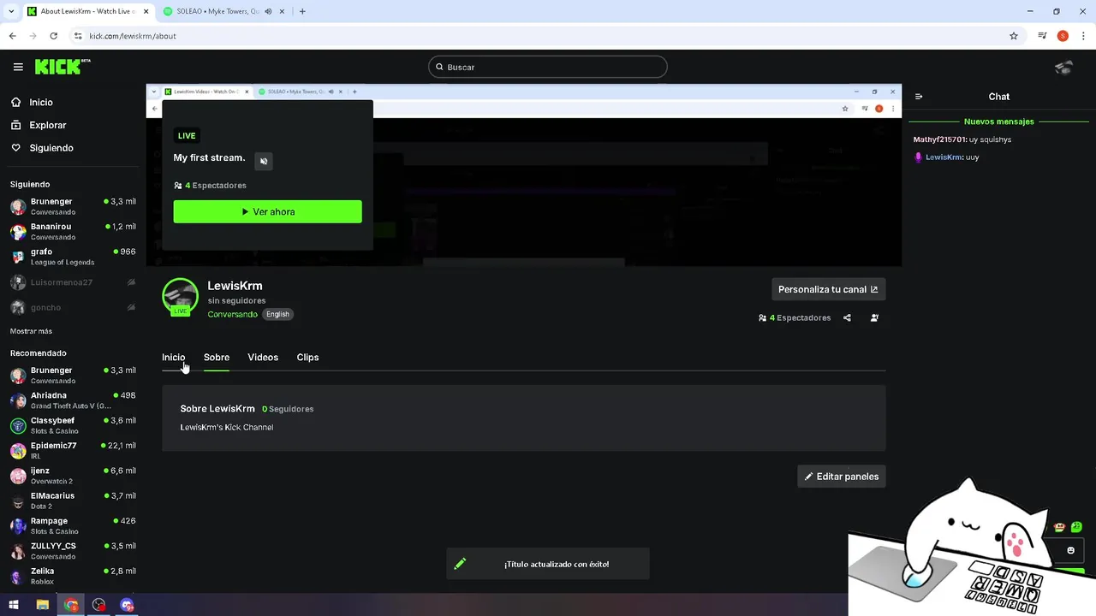
Task: Switch to the Inicio channel tab
Action: click(x=173, y=358)
